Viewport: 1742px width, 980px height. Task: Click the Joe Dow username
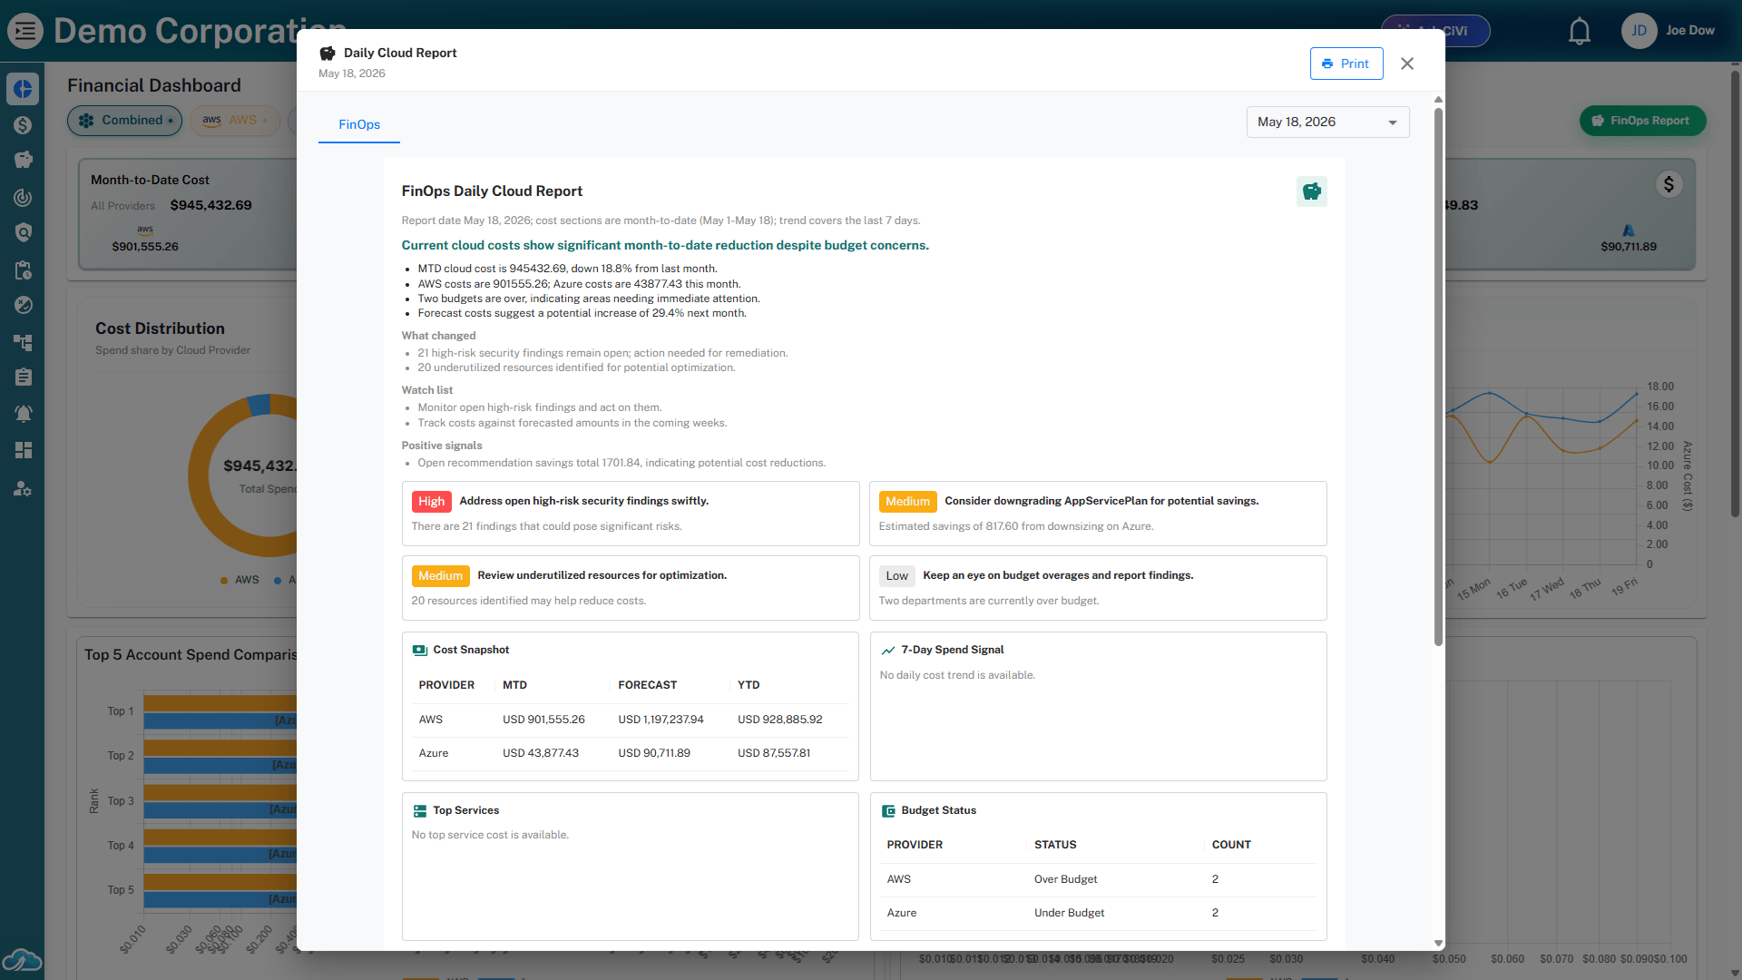(1690, 31)
